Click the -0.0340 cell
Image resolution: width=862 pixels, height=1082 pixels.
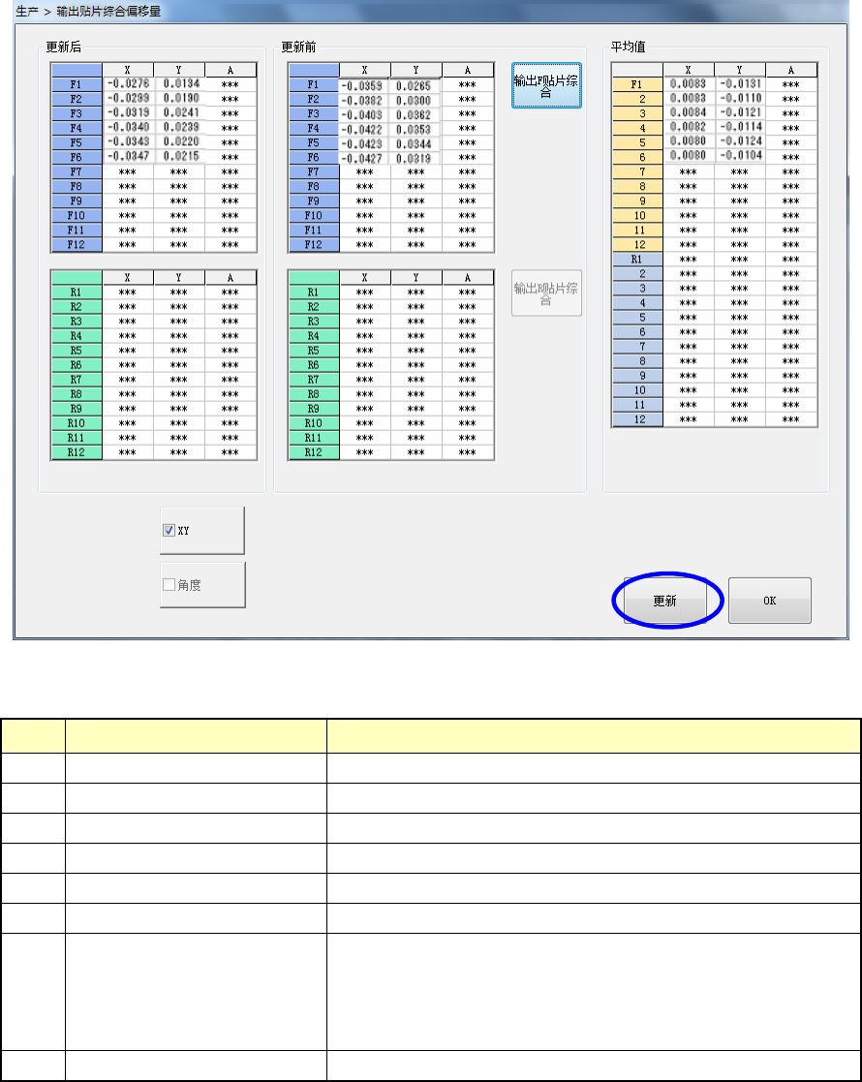[x=128, y=128]
